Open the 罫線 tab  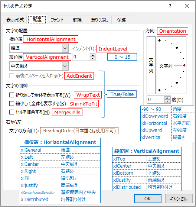77,20
